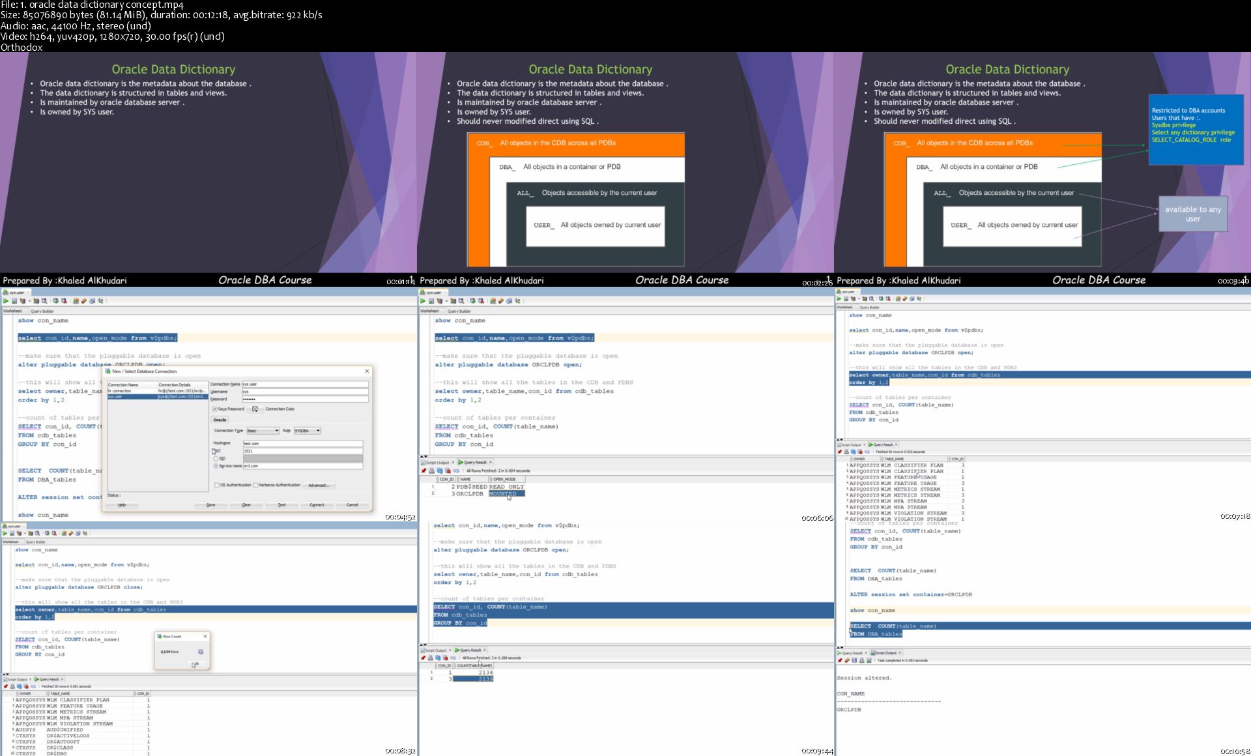This screenshot has height=756, width=1251.
Task: Click red pin icon in the 00:09:44 results toolbar
Action: [x=423, y=658]
